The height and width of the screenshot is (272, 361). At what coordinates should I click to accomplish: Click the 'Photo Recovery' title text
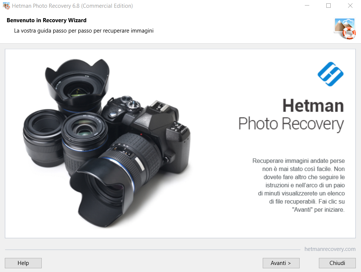coord(291,124)
